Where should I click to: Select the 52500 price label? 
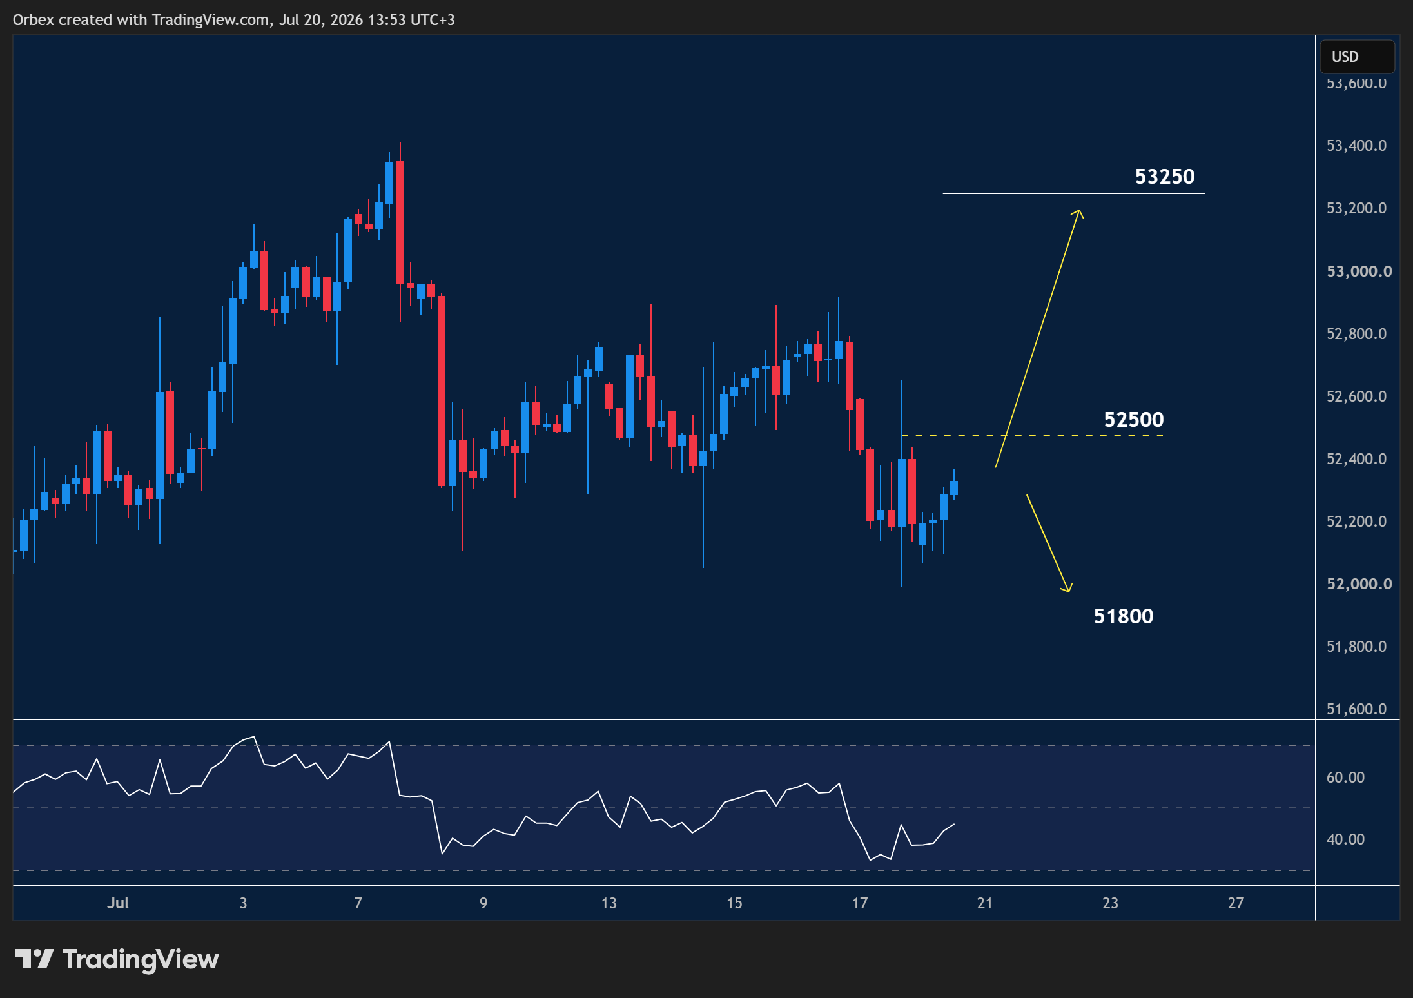click(x=1134, y=420)
